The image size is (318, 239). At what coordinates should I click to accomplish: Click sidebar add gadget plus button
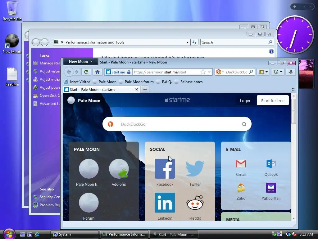tap(295, 7)
